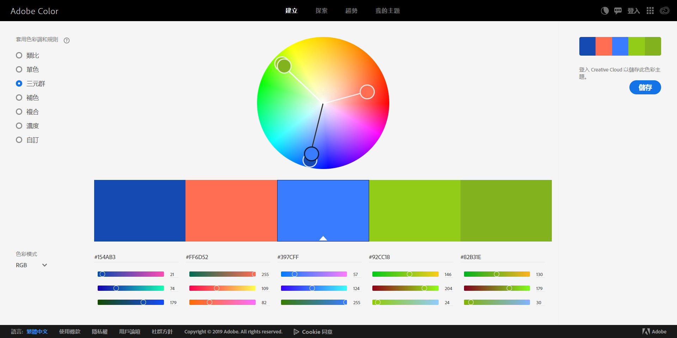
Task: Select the 濃度 harmony rule
Action: [x=28, y=126]
